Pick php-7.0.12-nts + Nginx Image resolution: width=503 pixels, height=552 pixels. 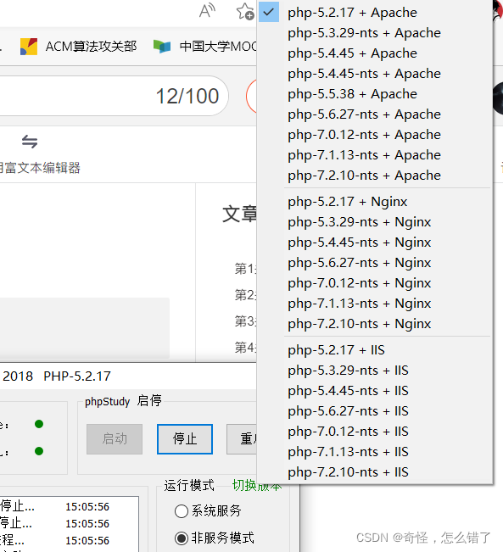(x=374, y=283)
